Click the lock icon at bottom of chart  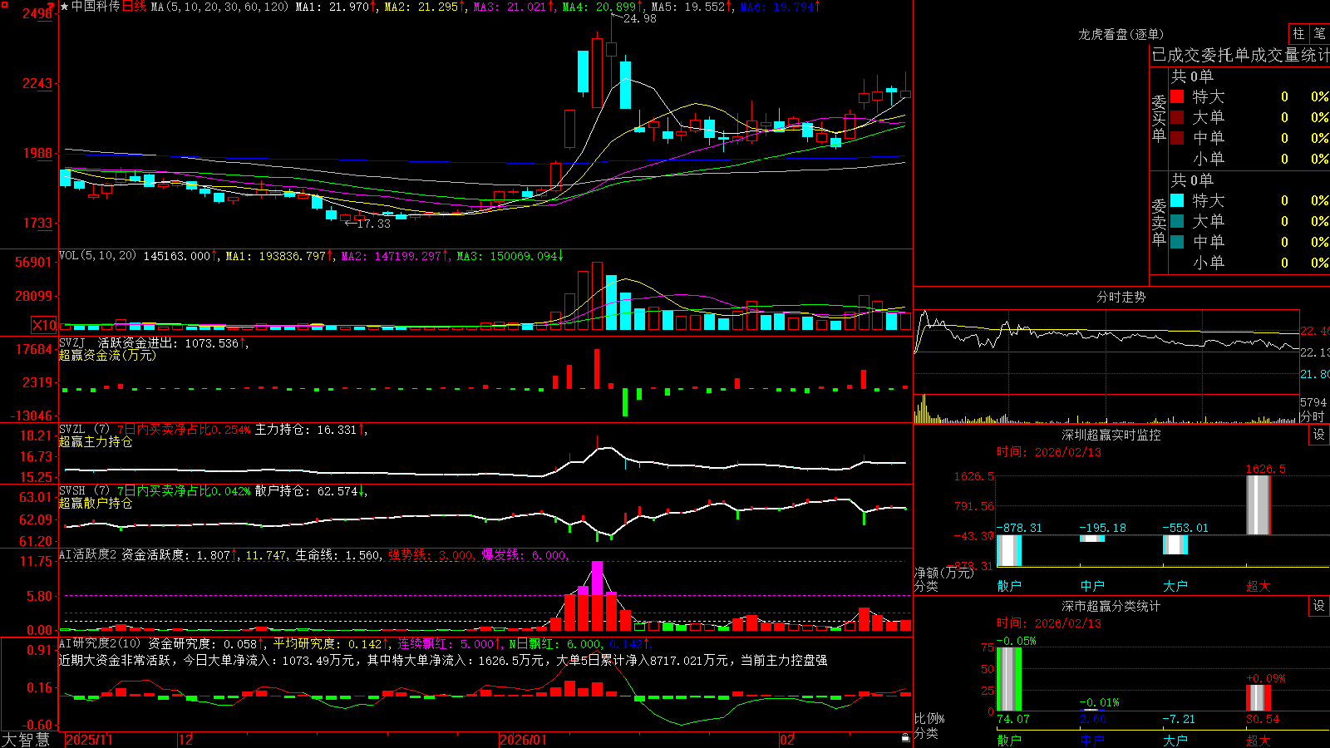tap(905, 738)
